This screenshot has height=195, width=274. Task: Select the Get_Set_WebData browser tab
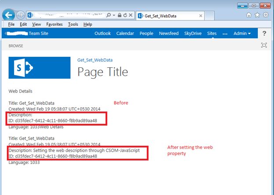(x=170, y=16)
